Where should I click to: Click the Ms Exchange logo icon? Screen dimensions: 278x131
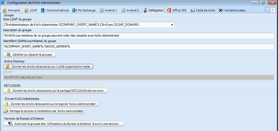pos(74,10)
